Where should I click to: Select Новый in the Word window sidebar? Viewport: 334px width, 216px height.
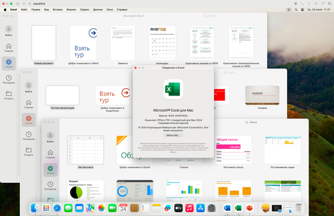tap(9, 64)
